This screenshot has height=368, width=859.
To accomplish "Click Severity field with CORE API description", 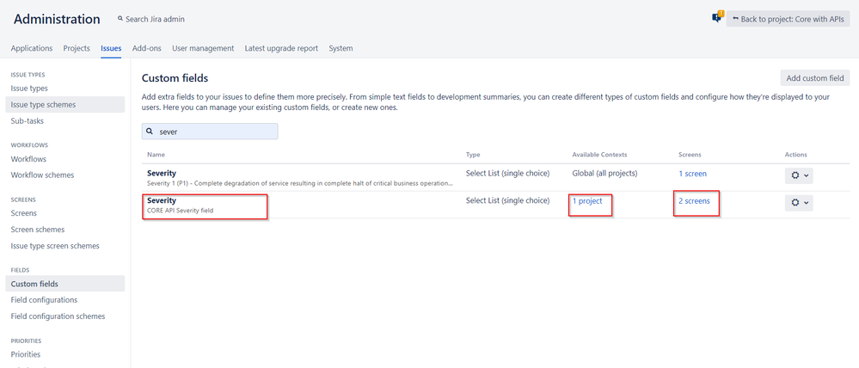I will click(162, 200).
